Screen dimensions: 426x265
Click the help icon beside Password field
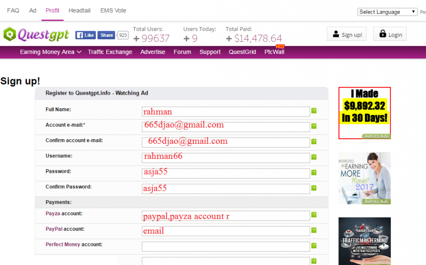(314, 173)
